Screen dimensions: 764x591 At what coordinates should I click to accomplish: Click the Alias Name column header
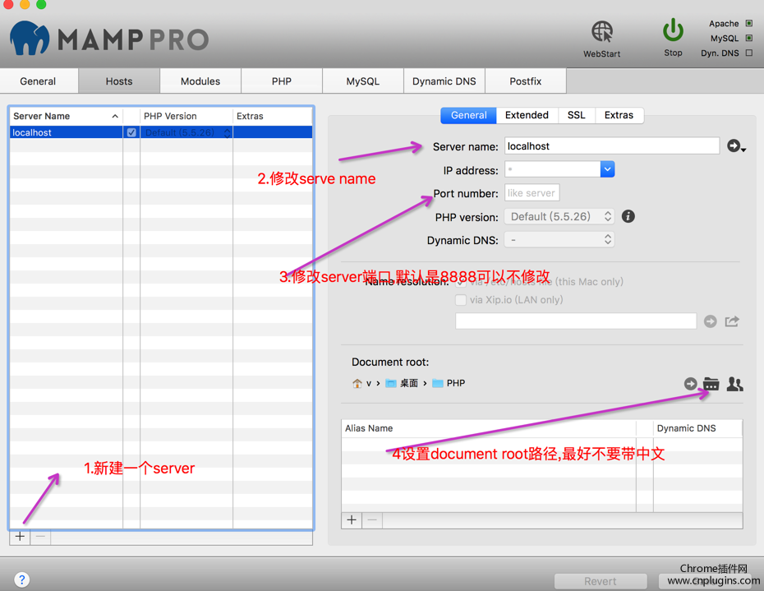[x=489, y=428]
